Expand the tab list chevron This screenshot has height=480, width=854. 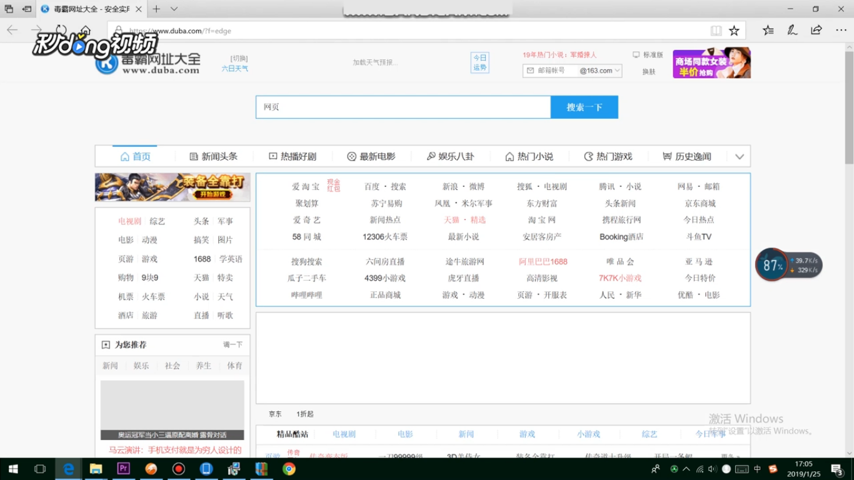click(174, 9)
